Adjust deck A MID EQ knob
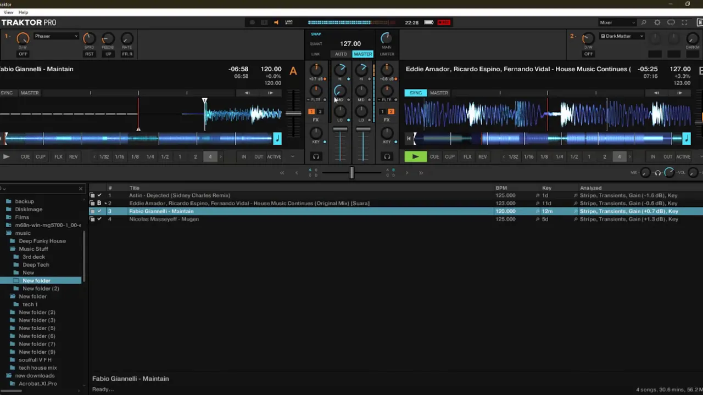 (x=340, y=91)
